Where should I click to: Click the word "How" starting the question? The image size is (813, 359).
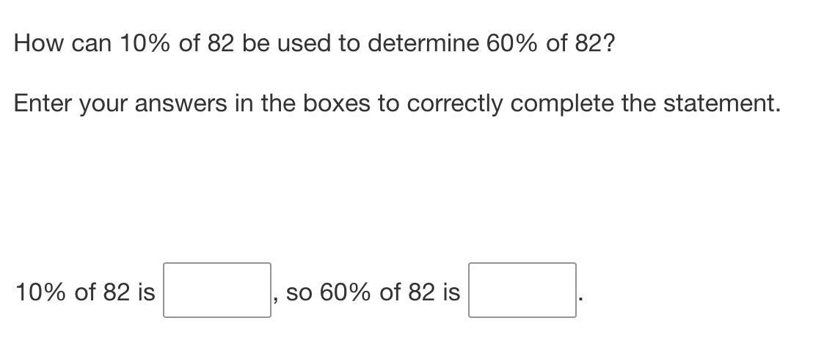pyautogui.click(x=36, y=44)
